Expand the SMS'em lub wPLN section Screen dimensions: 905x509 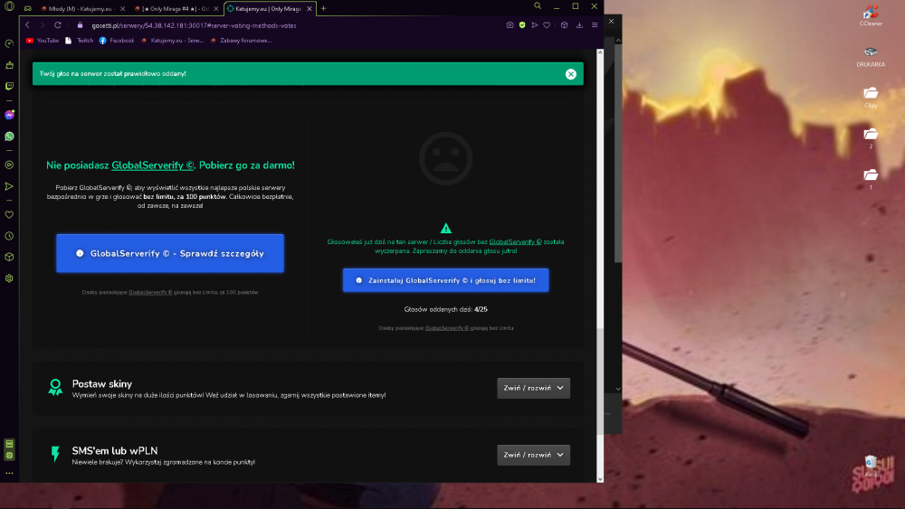(533, 455)
